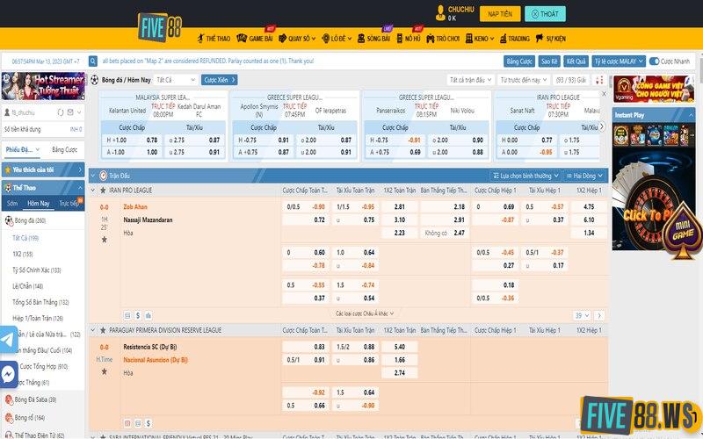703x439 pixels.
Task: Open the GAME BÀI menu
Action: (255, 39)
